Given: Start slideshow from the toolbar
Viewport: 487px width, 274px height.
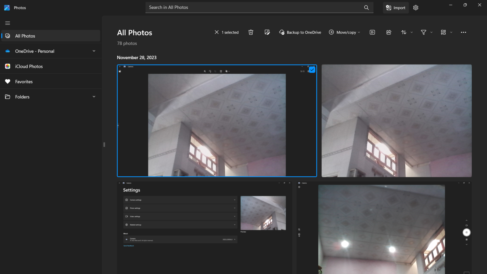Looking at the screenshot, I should pos(372,32).
